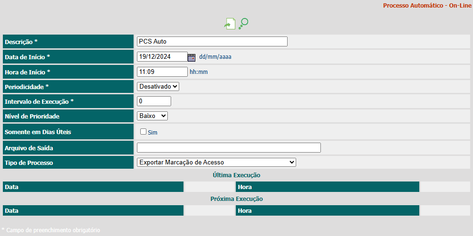
Task: Click the Descrição field with PCS Auto
Action: coord(212,42)
